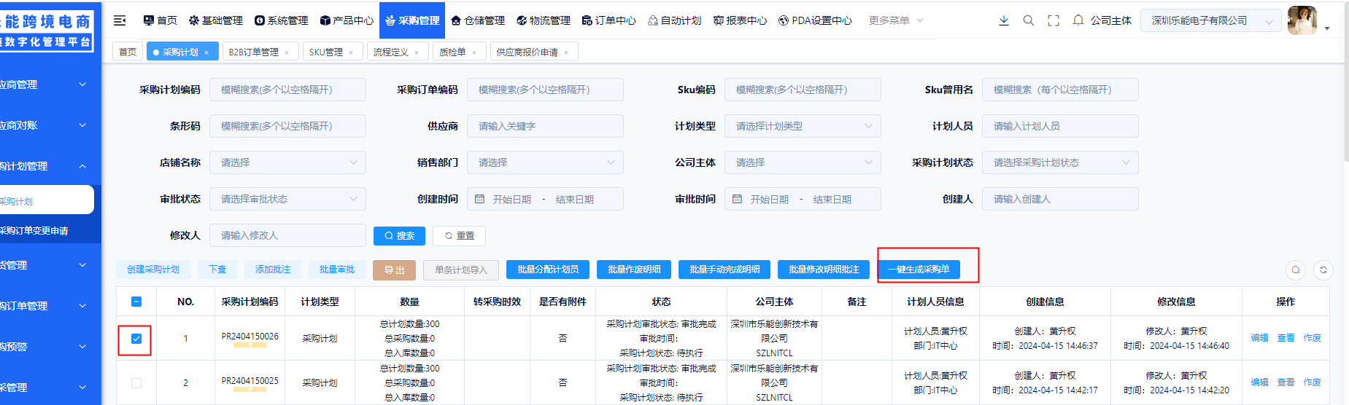Uncheck the row 1 checkbox
Image resolution: width=1349 pixels, height=405 pixels.
[x=136, y=339]
